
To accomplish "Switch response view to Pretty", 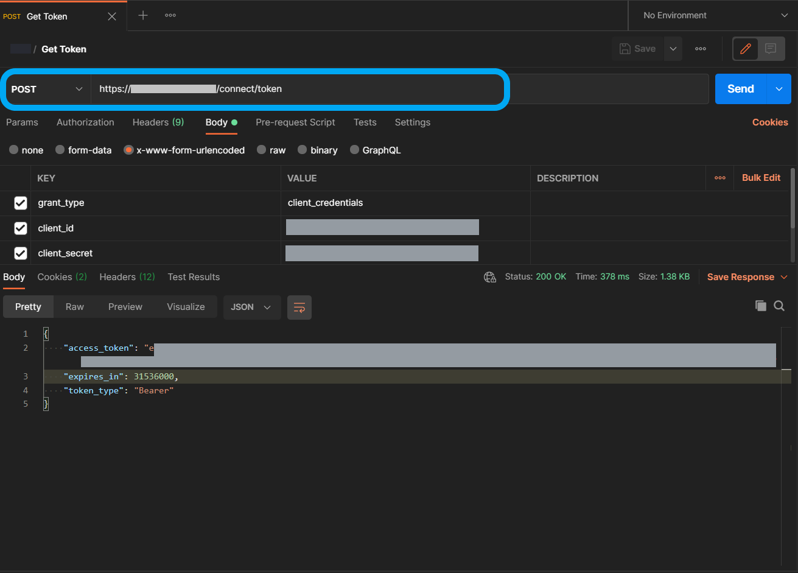I will [x=28, y=307].
